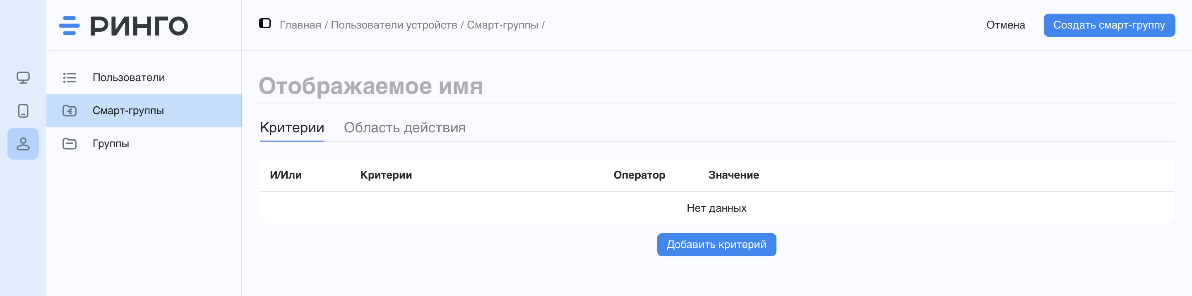Click the РИНГО logo
1192x296 pixels.
tap(124, 26)
